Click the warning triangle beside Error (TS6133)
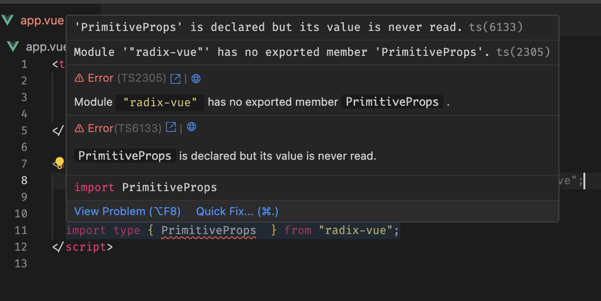 coord(79,127)
